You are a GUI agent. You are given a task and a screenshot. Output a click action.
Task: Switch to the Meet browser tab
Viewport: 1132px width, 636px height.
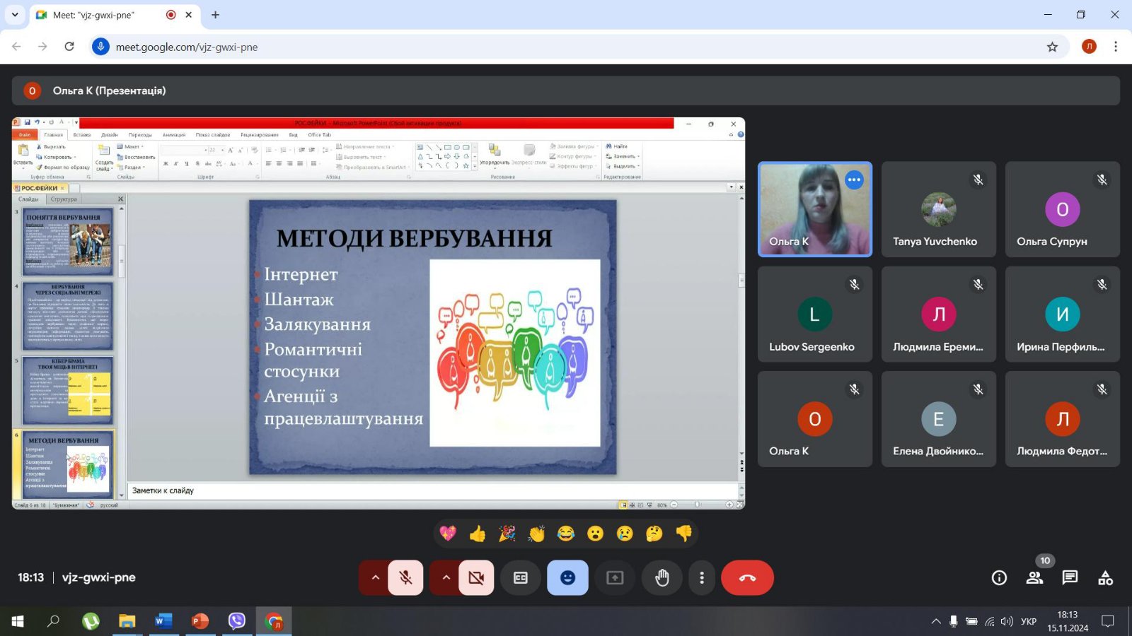coord(106,15)
